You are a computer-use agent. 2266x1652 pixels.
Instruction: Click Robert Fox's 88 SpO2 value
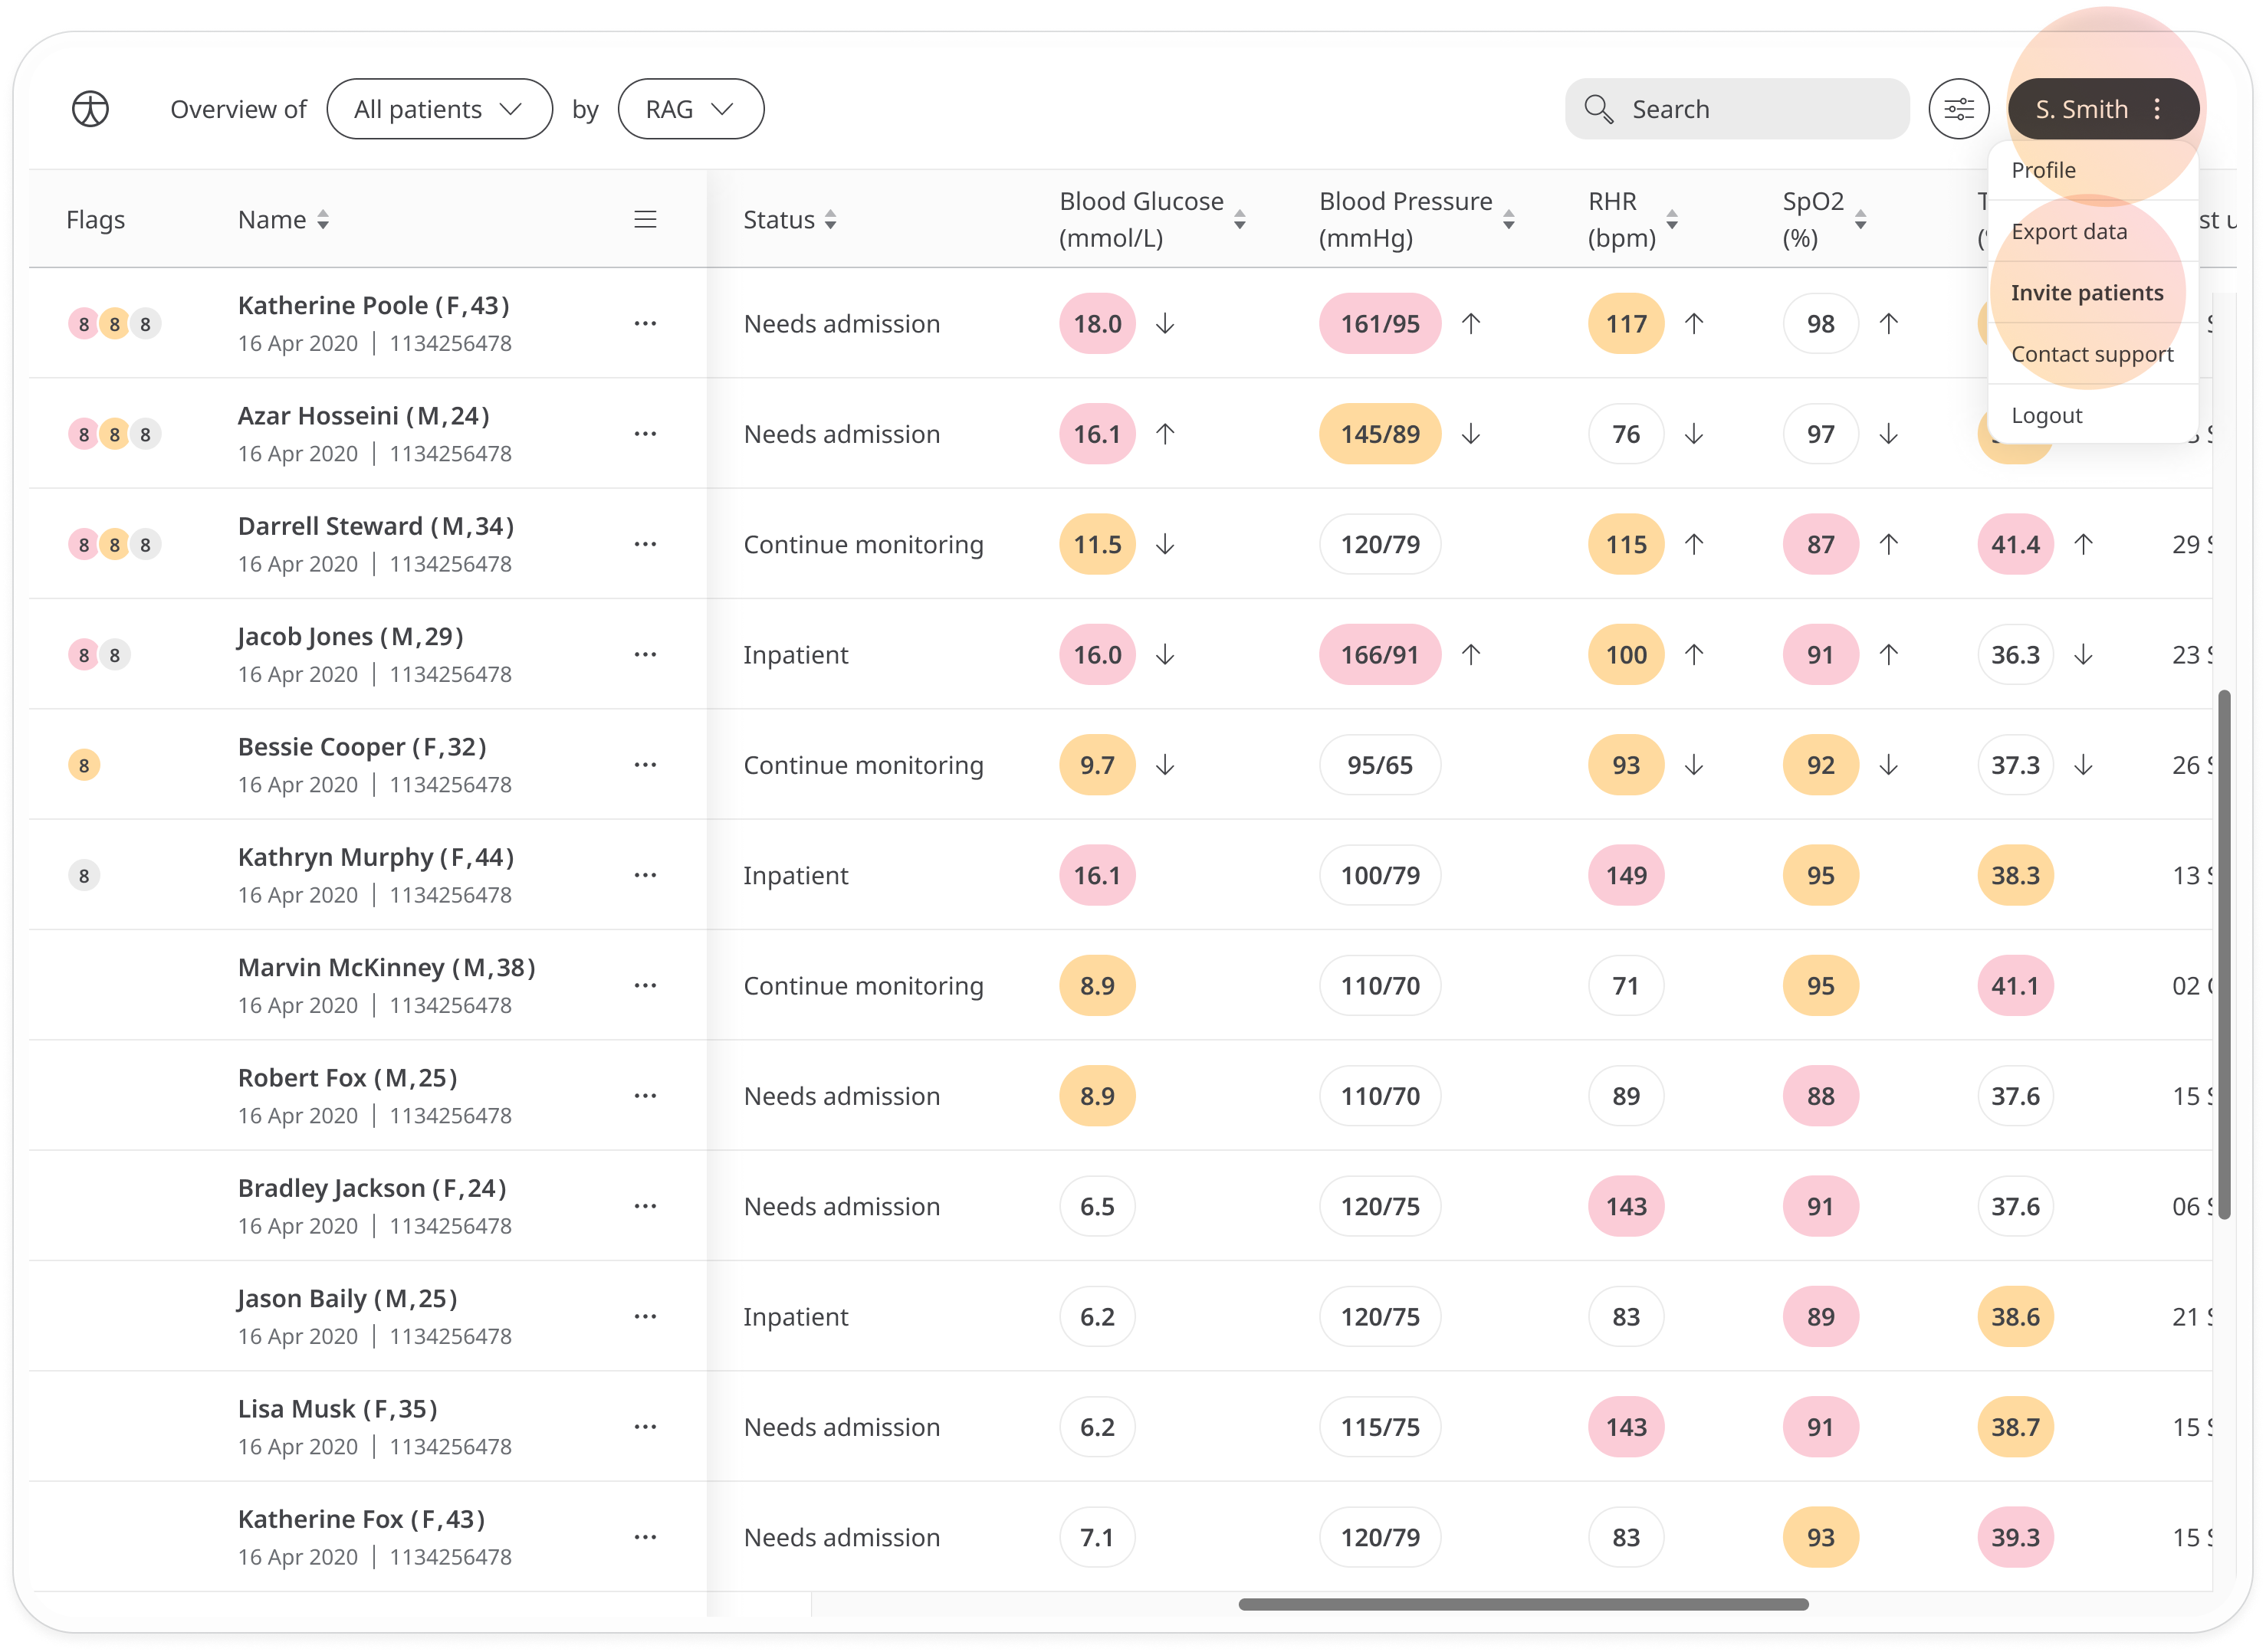click(1820, 1095)
